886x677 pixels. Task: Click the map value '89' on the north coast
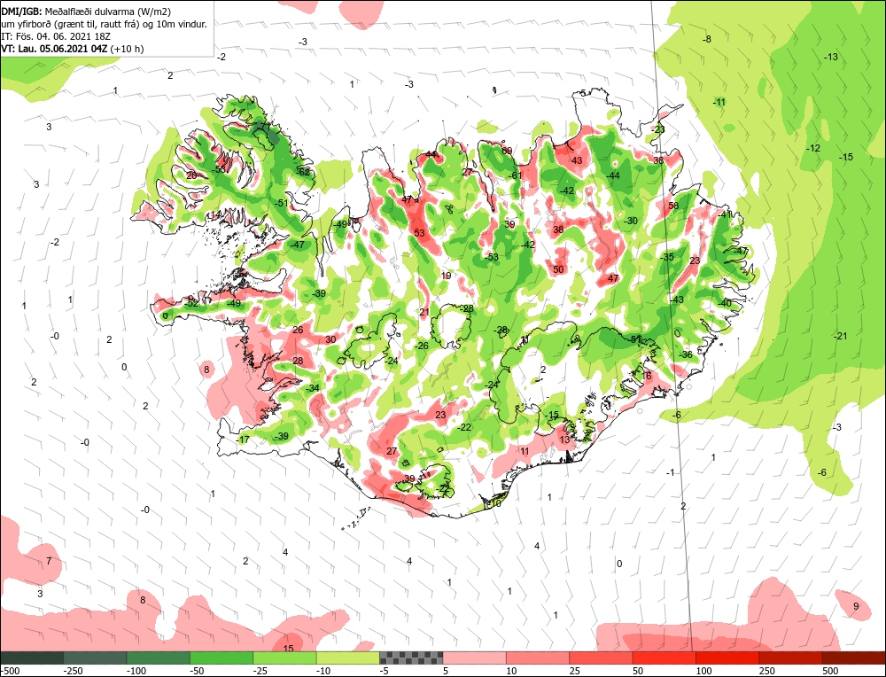click(x=507, y=151)
